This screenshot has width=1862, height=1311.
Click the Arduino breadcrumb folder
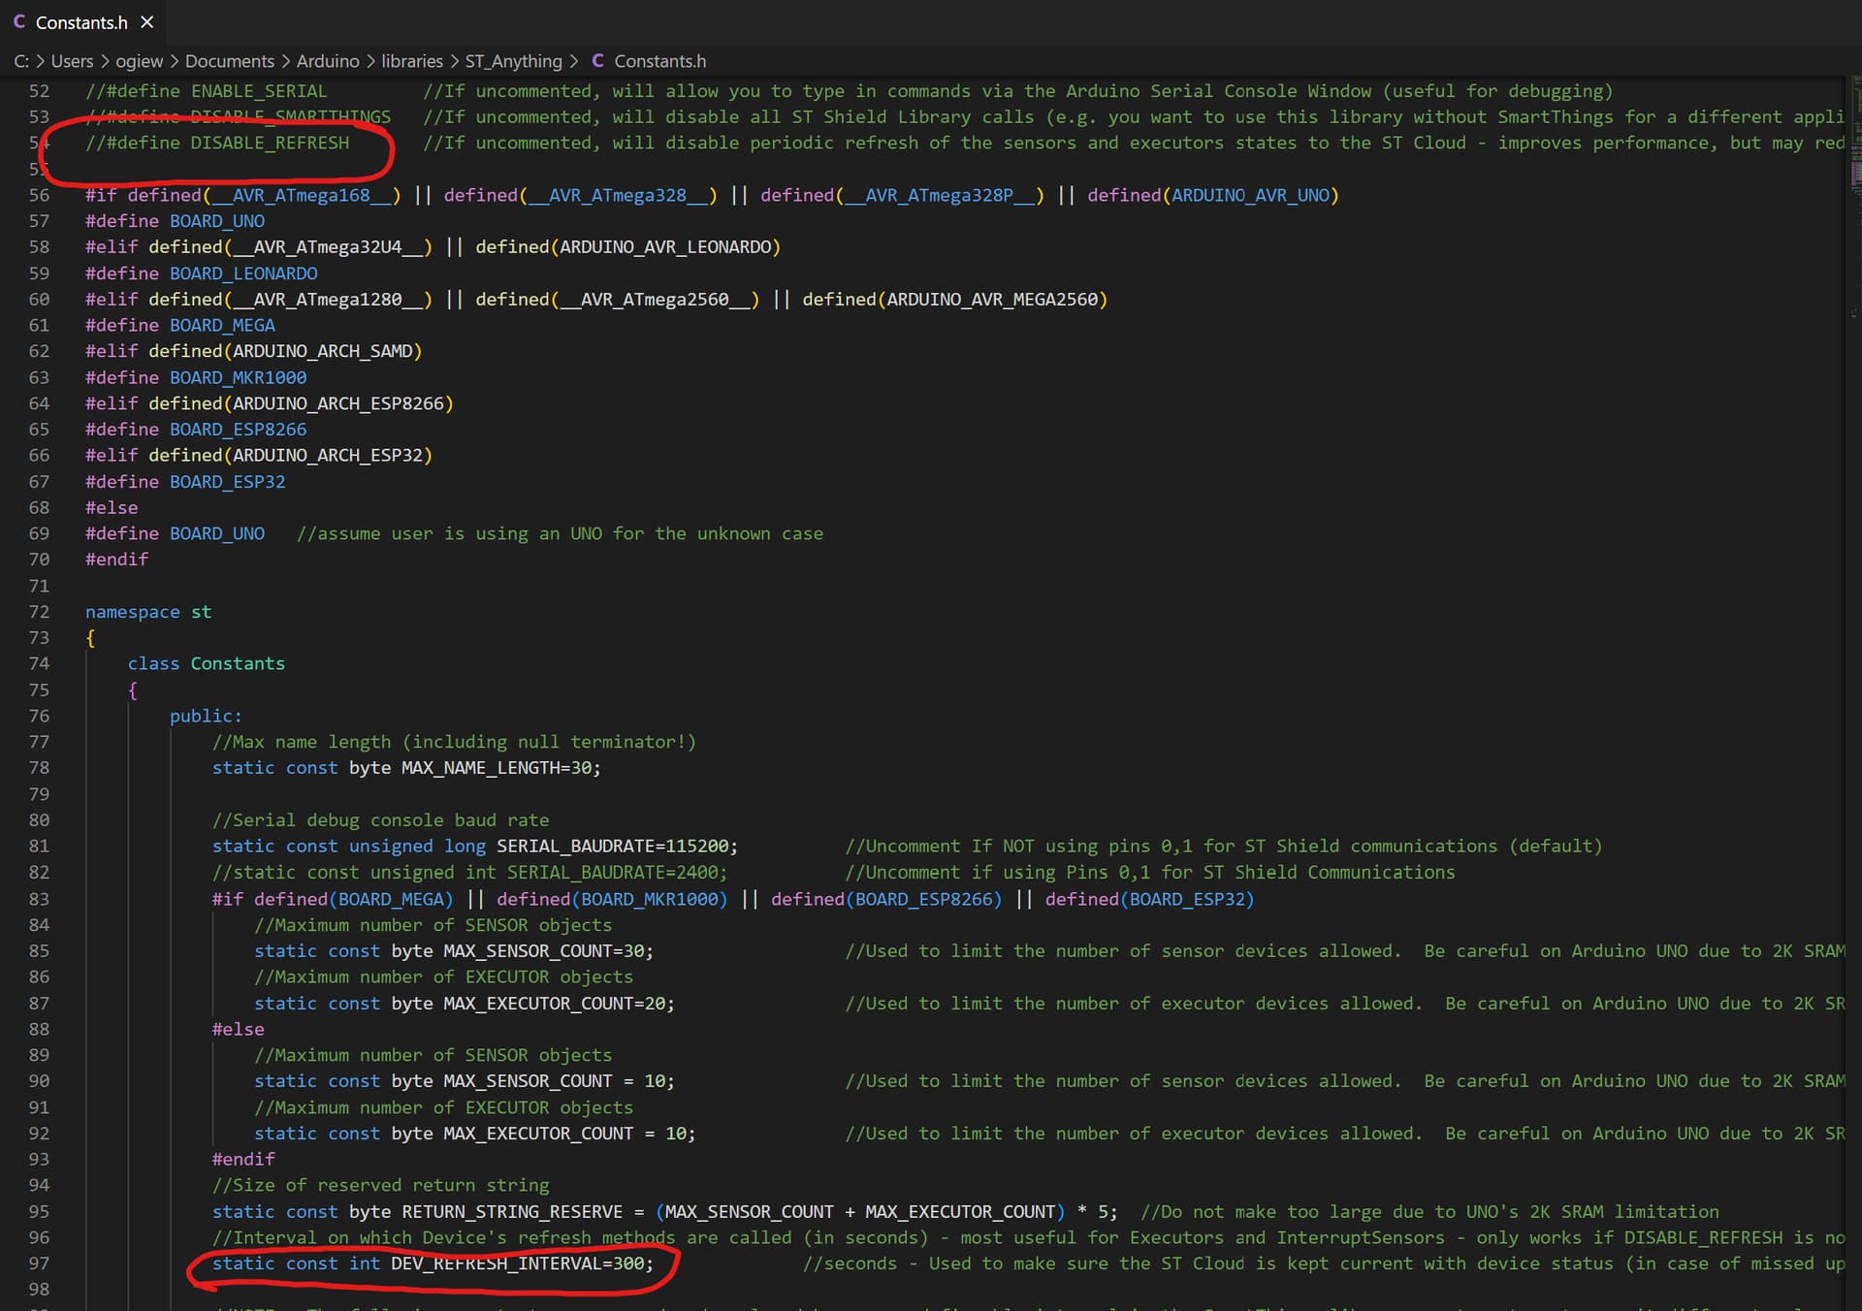click(327, 61)
